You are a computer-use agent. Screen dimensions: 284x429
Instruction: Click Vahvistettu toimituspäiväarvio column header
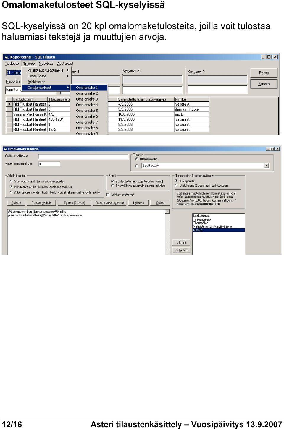146,99
